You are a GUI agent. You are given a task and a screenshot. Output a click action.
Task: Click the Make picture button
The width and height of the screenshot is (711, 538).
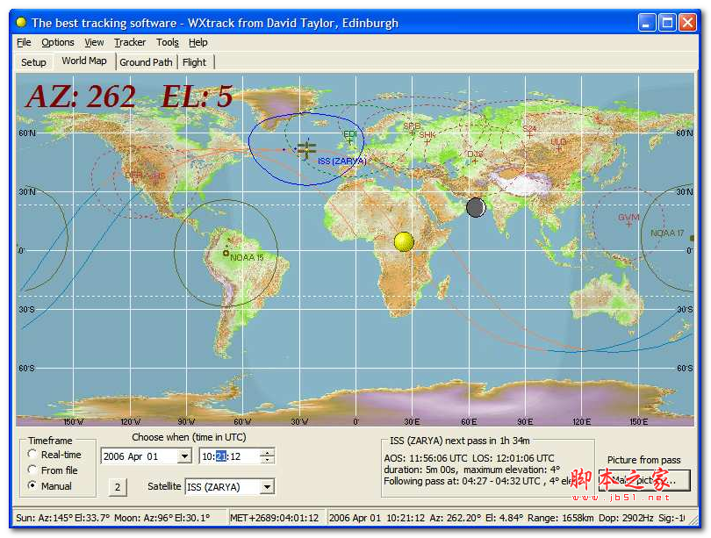(x=644, y=480)
